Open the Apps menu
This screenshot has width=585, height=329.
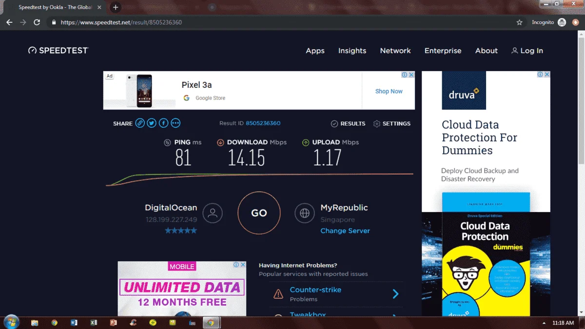315,51
